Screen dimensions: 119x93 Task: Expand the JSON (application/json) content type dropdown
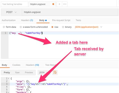click(x=89, y=27)
